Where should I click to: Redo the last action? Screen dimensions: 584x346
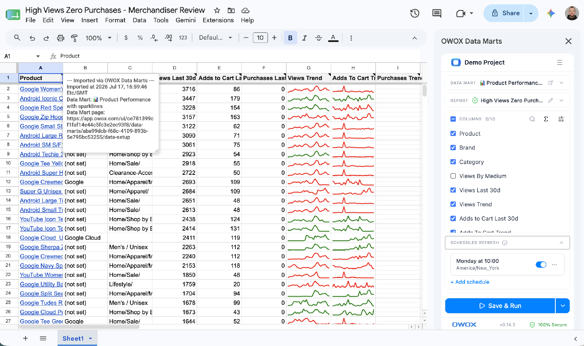pos(46,38)
